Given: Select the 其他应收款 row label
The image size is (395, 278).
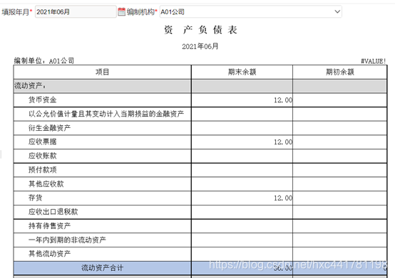Looking at the screenshot, I should click(46, 184).
